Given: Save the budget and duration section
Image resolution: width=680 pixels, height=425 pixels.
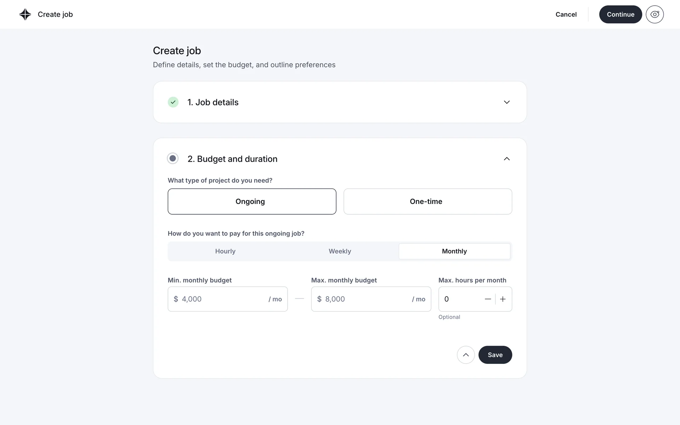Looking at the screenshot, I should [495, 355].
